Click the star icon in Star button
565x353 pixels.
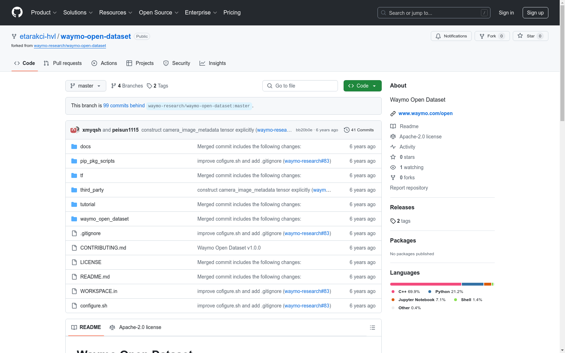point(520,36)
